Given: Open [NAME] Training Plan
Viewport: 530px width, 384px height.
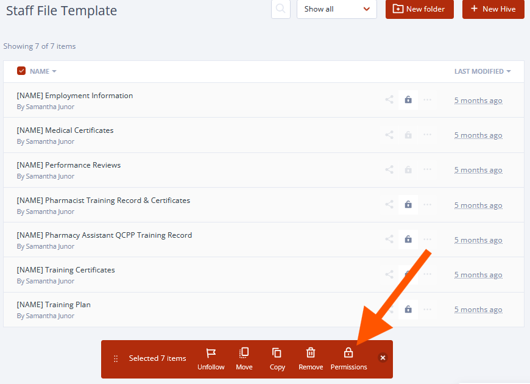Looking at the screenshot, I should [54, 305].
